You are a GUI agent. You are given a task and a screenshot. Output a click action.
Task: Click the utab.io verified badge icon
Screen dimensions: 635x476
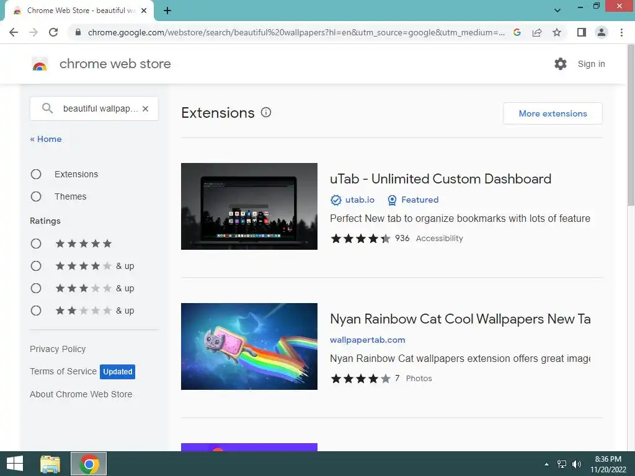click(335, 200)
